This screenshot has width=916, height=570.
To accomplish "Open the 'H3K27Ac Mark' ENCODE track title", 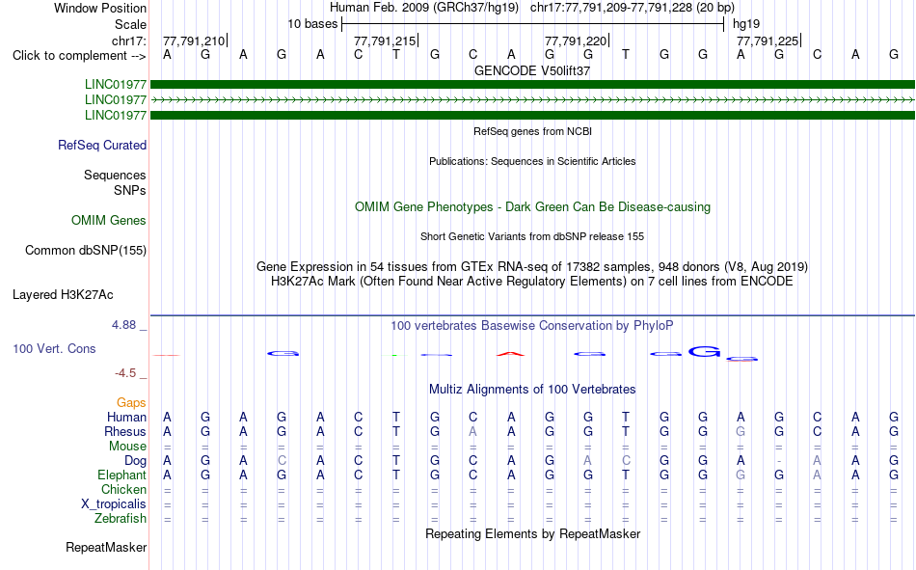I will 532,282.
